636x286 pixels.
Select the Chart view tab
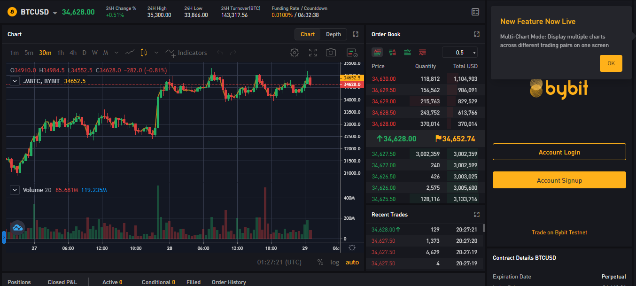(308, 34)
